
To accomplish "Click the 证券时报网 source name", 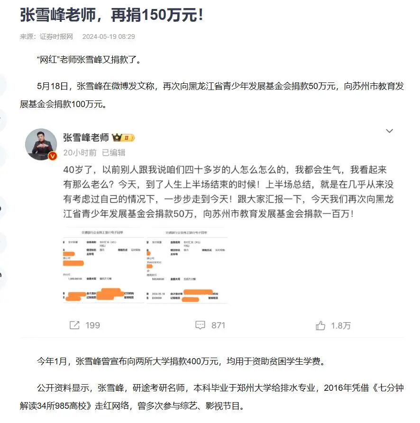I will [x=56, y=36].
